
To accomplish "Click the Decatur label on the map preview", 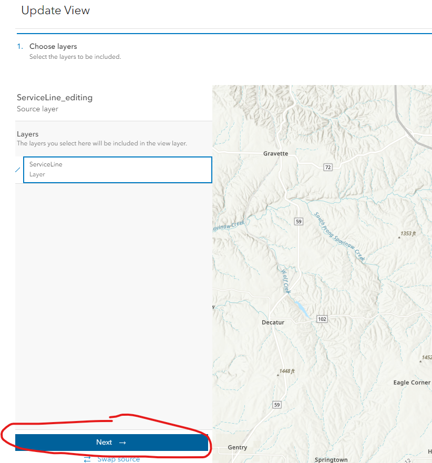I will (273, 322).
